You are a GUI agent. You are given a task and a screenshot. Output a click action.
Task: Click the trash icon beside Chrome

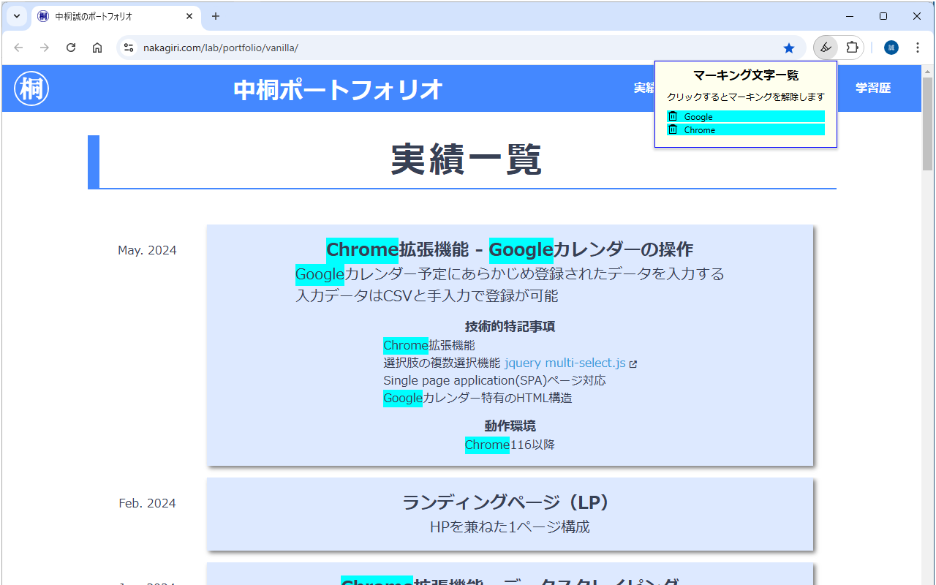(x=673, y=129)
